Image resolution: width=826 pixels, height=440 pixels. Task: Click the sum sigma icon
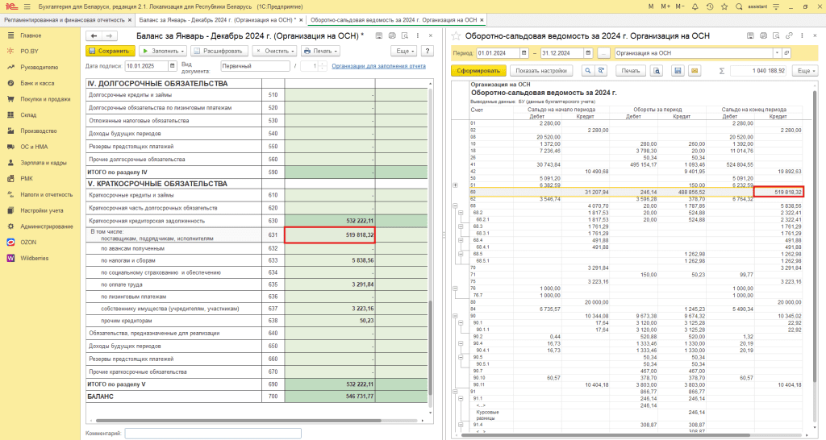click(x=722, y=71)
